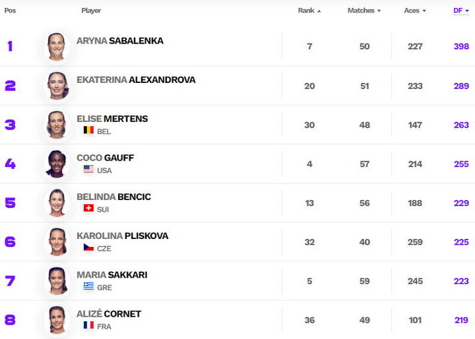Open Belinda Bencic player profile link
The width and height of the screenshot is (475, 339).
click(113, 197)
